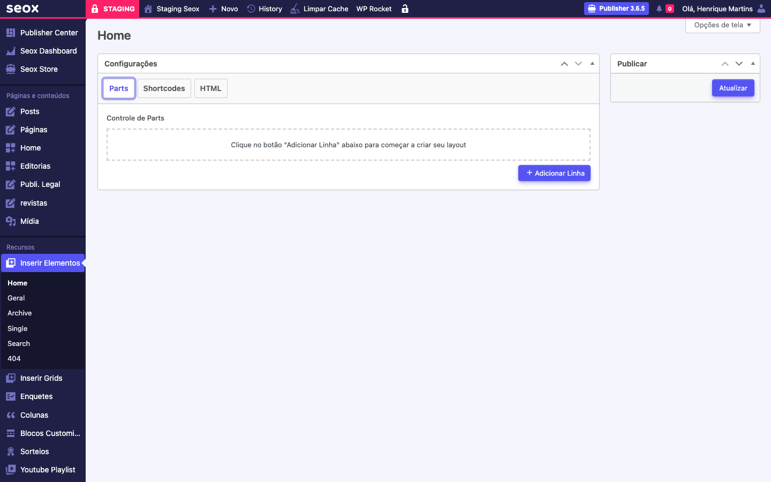
Task: Click the Home grid icon in Páginas e conteúdos
Action: (11, 148)
